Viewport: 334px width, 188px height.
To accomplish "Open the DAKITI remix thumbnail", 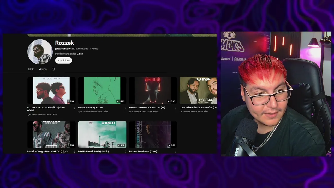I will pyautogui.click(x=102, y=134).
